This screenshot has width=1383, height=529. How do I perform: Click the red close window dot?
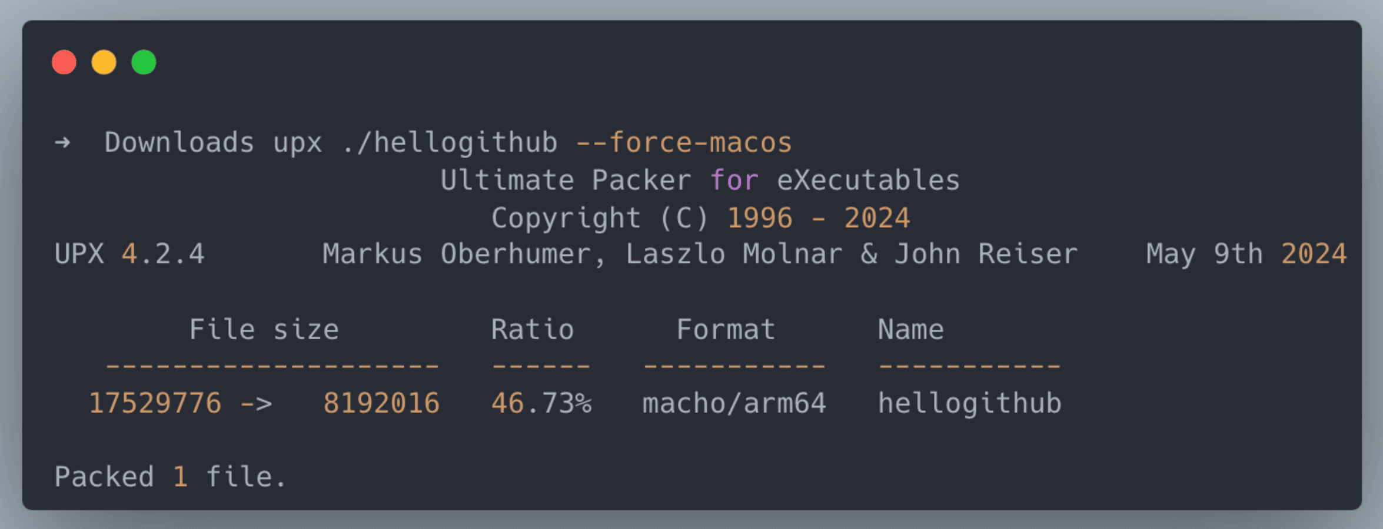[x=64, y=62]
